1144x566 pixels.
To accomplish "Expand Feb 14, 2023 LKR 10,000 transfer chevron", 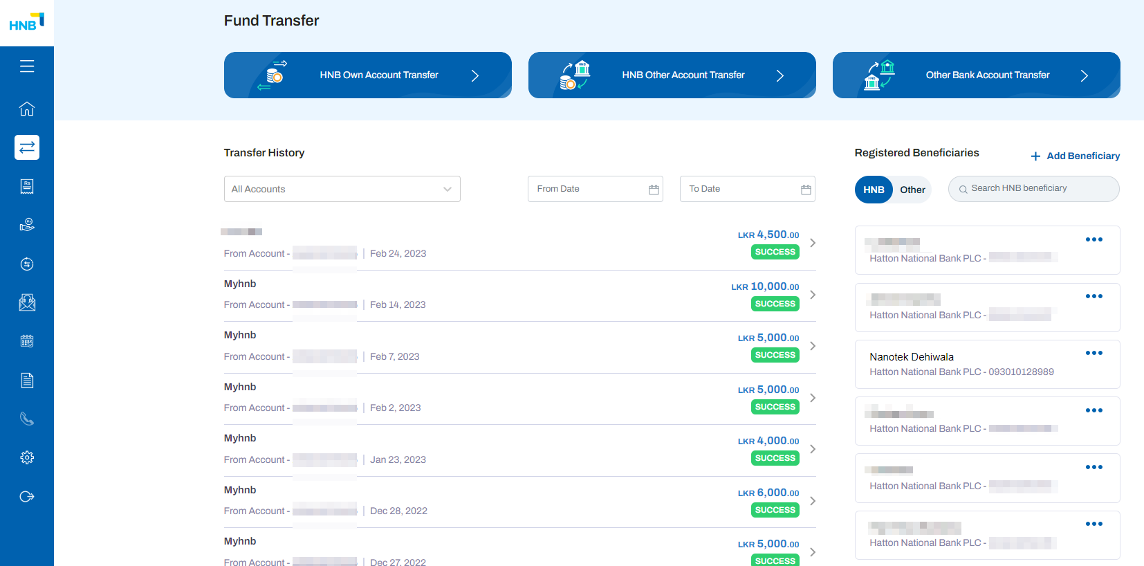I will (x=813, y=295).
